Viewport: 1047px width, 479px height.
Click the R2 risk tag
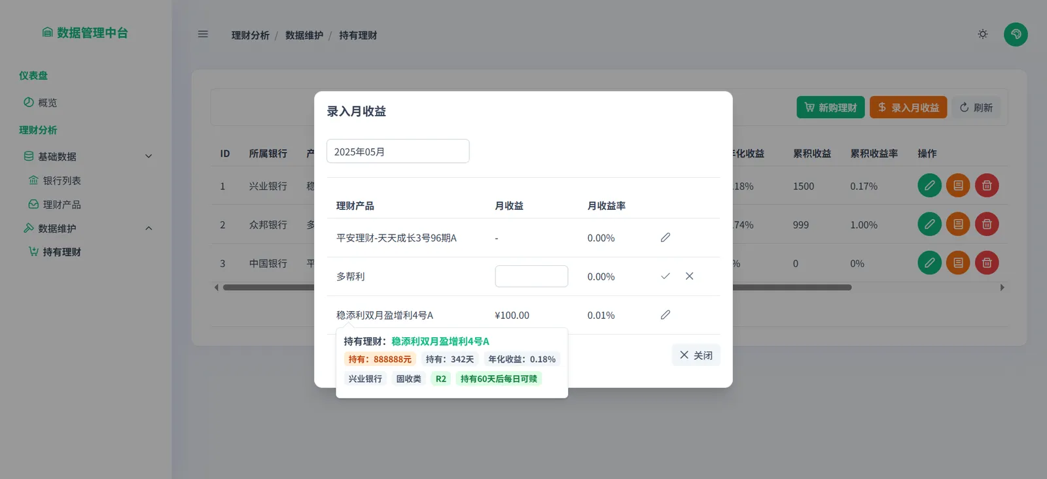pyautogui.click(x=441, y=378)
